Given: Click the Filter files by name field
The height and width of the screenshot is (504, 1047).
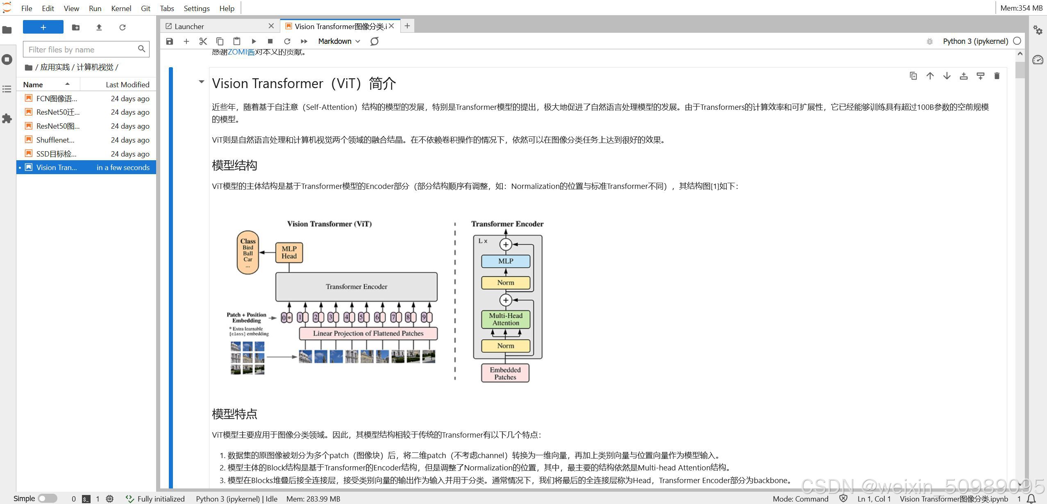Looking at the screenshot, I should pos(86,50).
